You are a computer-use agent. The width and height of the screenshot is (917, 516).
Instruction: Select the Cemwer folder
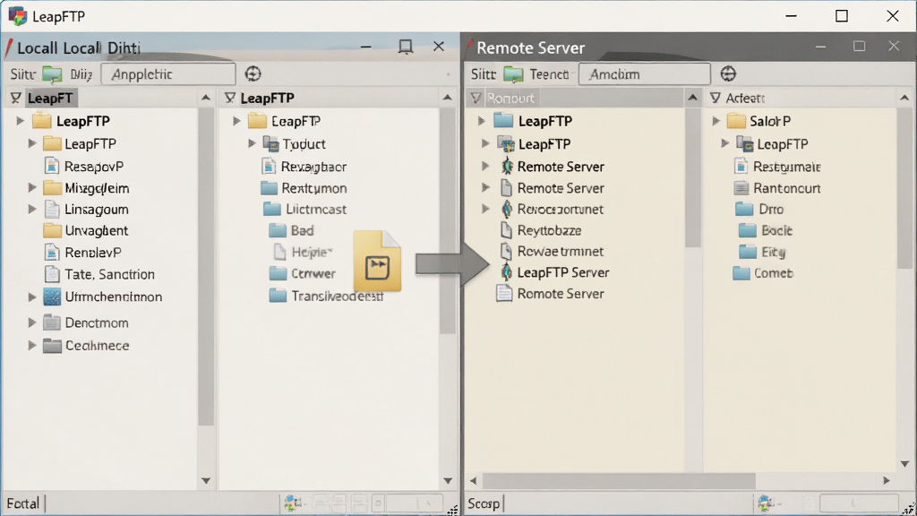303,273
